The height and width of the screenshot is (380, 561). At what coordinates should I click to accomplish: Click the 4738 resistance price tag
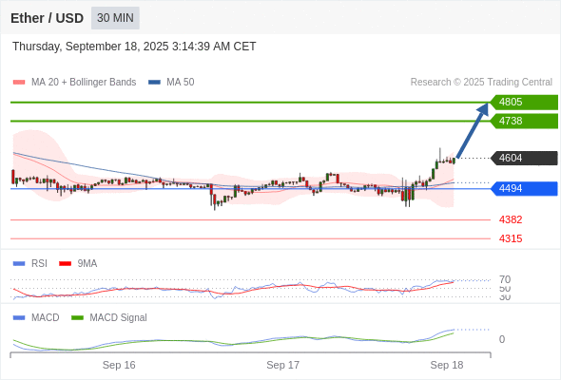tap(524, 122)
